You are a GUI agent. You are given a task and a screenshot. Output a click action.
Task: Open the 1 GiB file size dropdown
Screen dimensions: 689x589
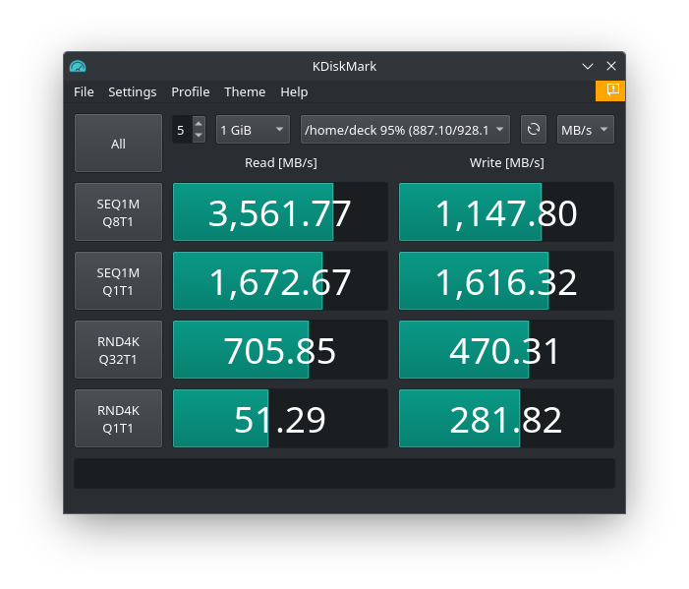[x=253, y=129]
